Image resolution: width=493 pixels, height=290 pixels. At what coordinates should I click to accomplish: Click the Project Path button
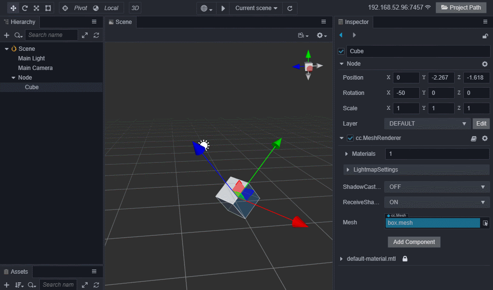point(461,8)
